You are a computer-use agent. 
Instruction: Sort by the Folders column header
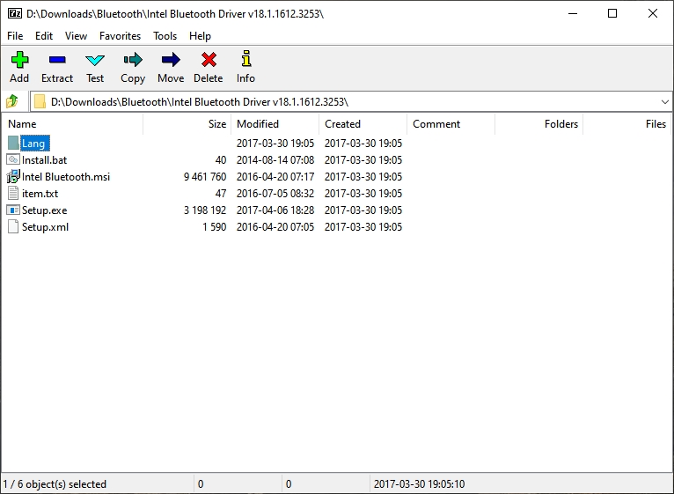(539, 124)
